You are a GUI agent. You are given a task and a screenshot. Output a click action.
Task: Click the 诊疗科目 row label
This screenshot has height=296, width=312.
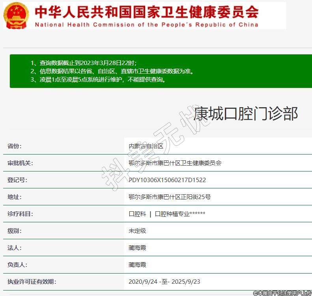[x=20, y=214]
